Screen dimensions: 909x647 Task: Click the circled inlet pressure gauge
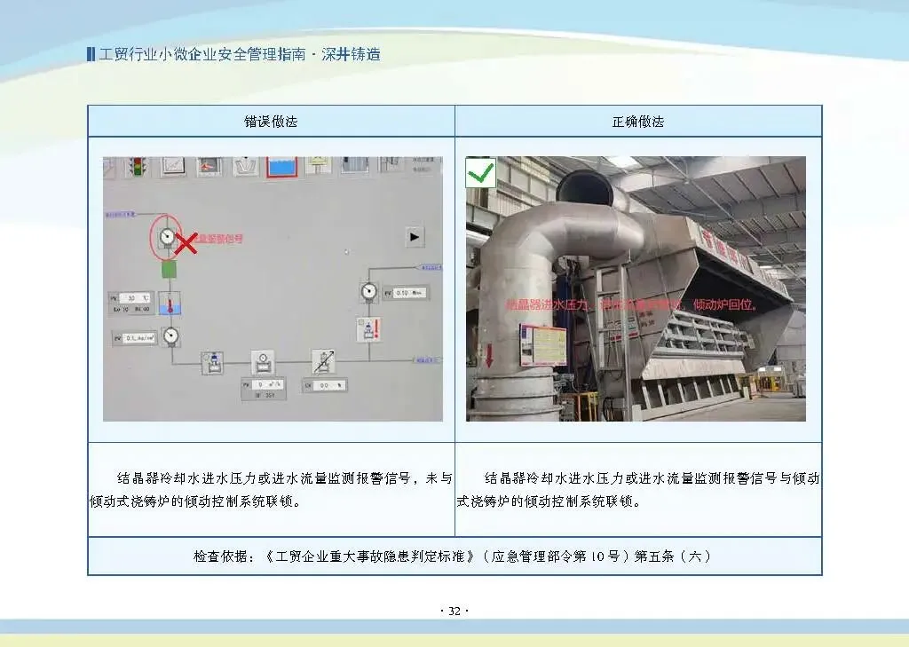pyautogui.click(x=167, y=237)
